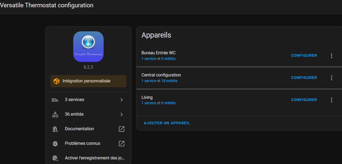Select Activer l'enregistrement des journaux item
Image resolution: width=342 pixels, height=164 pixels.
[x=94, y=158]
